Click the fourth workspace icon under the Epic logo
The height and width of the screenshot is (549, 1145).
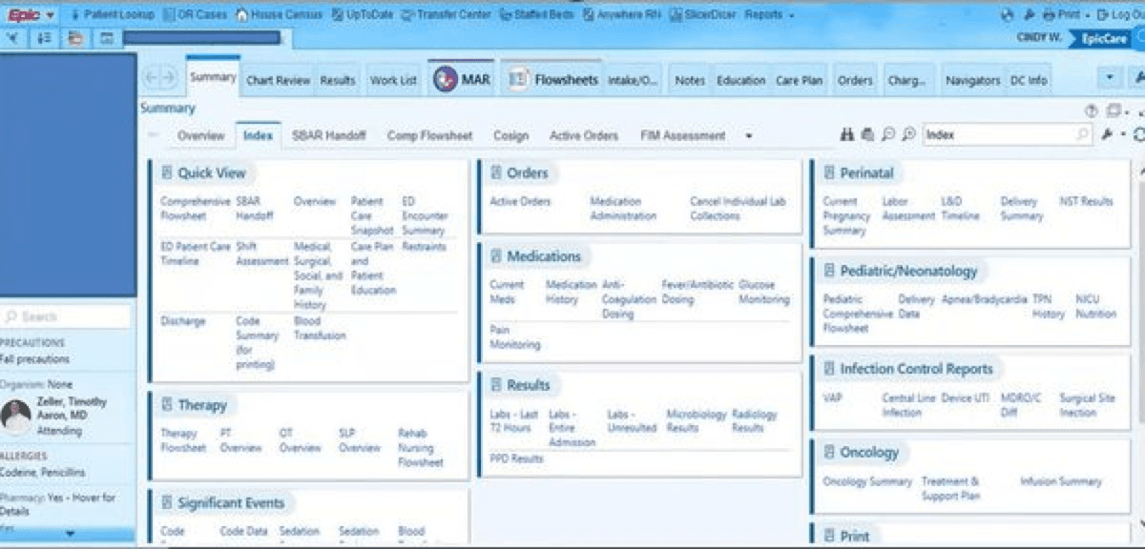(x=106, y=38)
